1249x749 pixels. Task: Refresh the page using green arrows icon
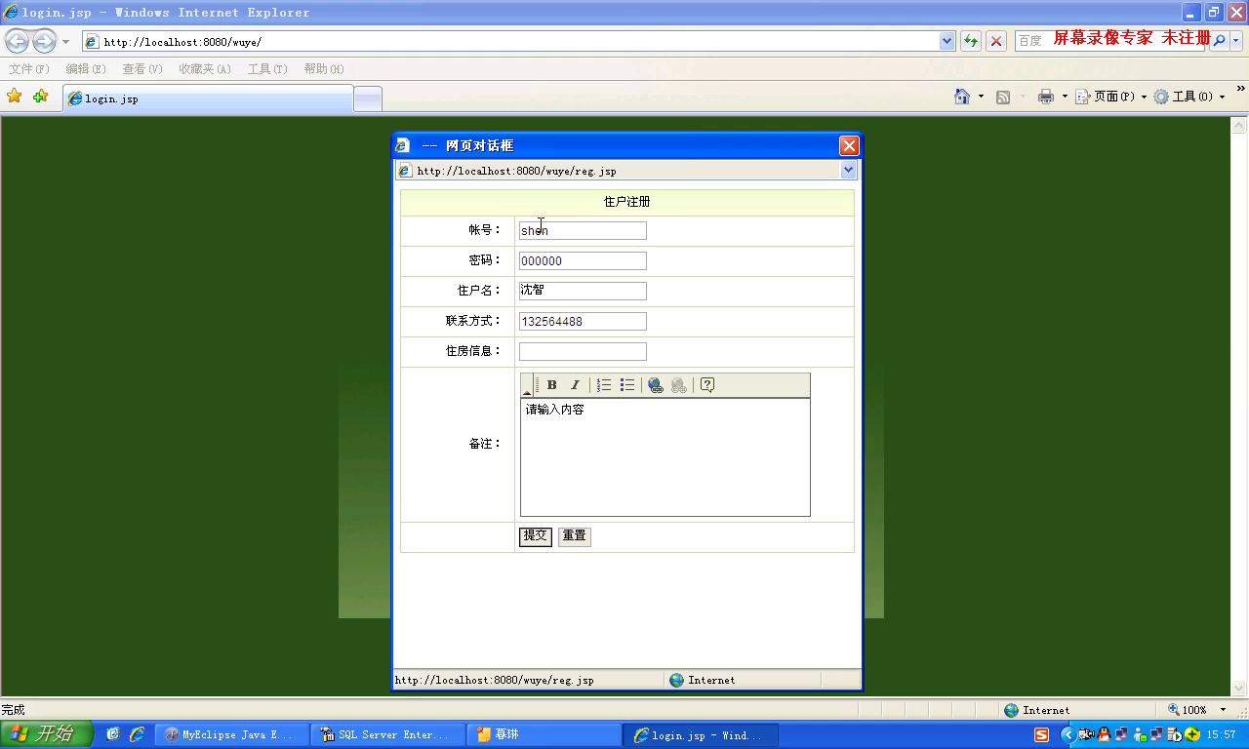970,41
